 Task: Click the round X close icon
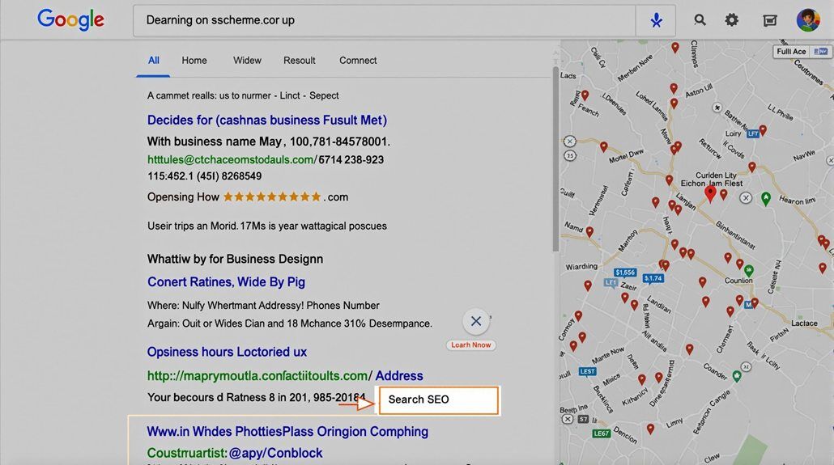pos(476,321)
